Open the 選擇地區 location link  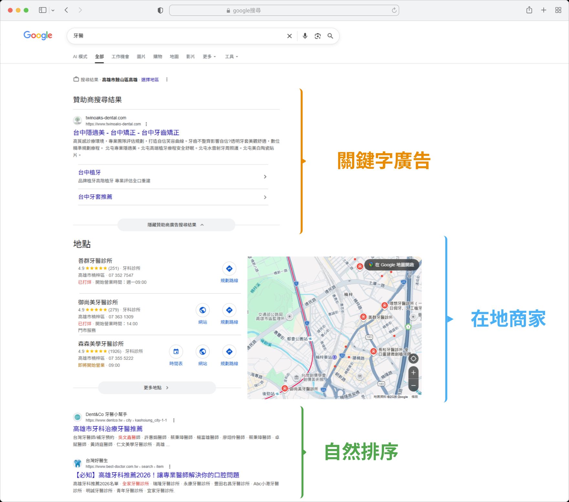click(149, 80)
